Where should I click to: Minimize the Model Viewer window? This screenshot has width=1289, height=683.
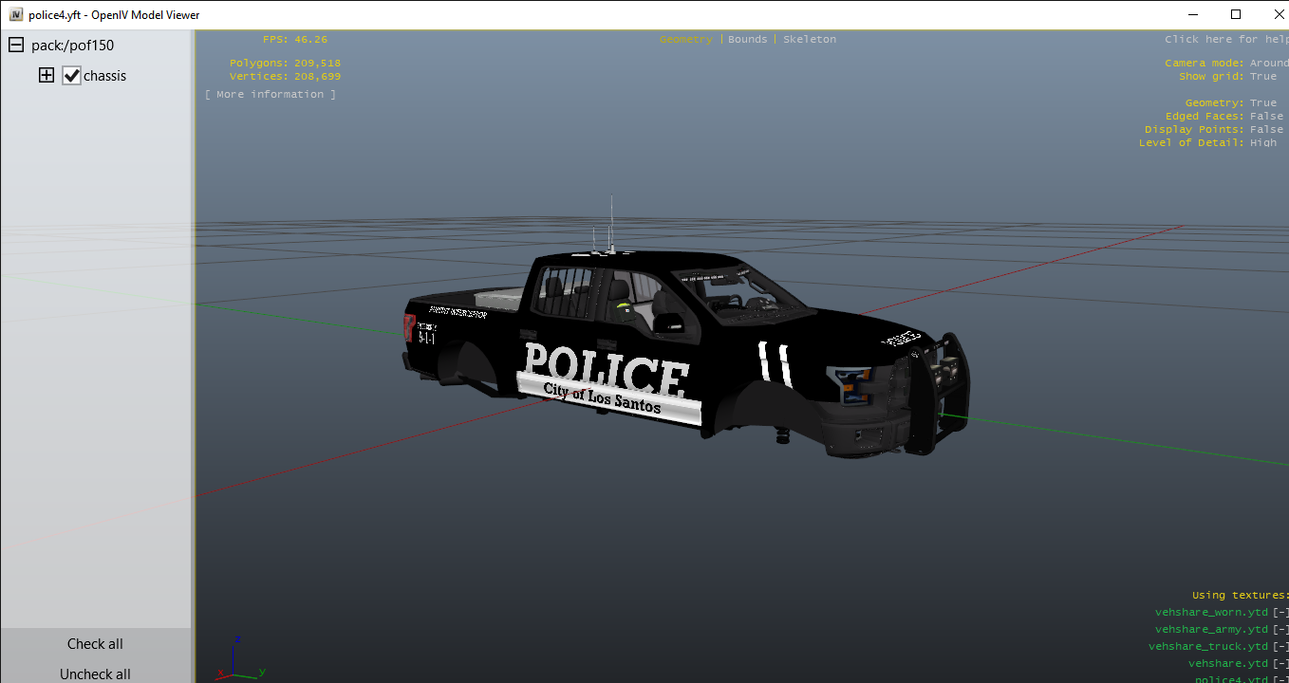(x=1192, y=15)
